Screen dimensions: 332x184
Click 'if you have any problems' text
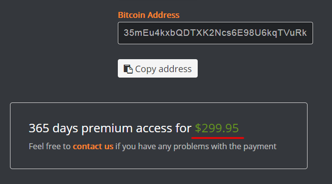point(162,146)
